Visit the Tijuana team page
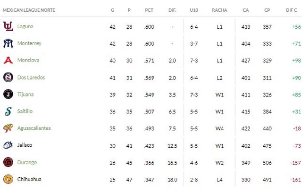This screenshot has width=302, height=190. click(x=25, y=95)
